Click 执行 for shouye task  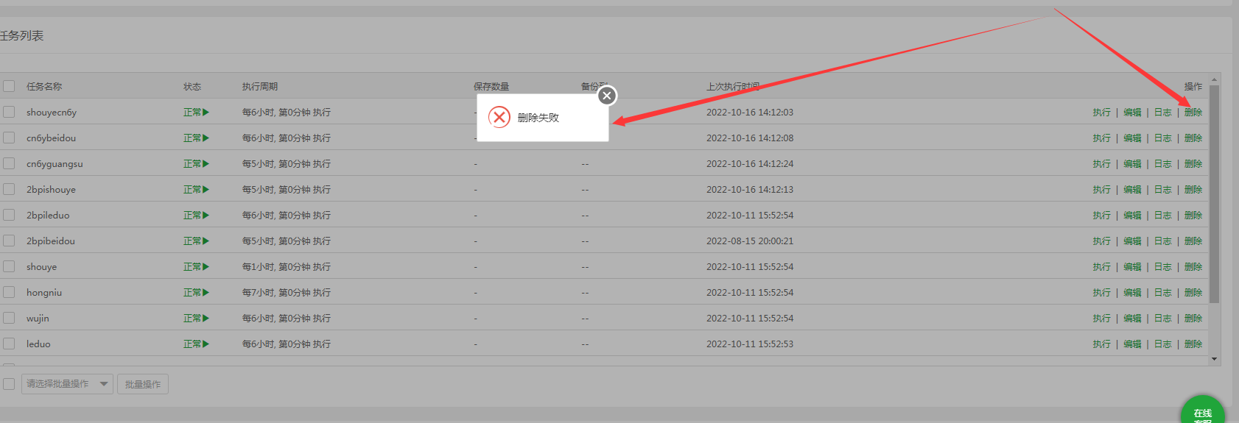pos(1101,267)
